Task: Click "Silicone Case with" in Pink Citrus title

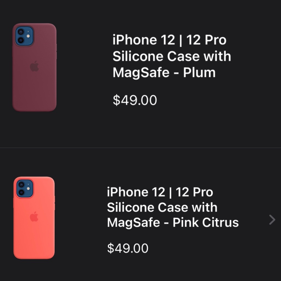Action: pyautogui.click(x=162, y=207)
